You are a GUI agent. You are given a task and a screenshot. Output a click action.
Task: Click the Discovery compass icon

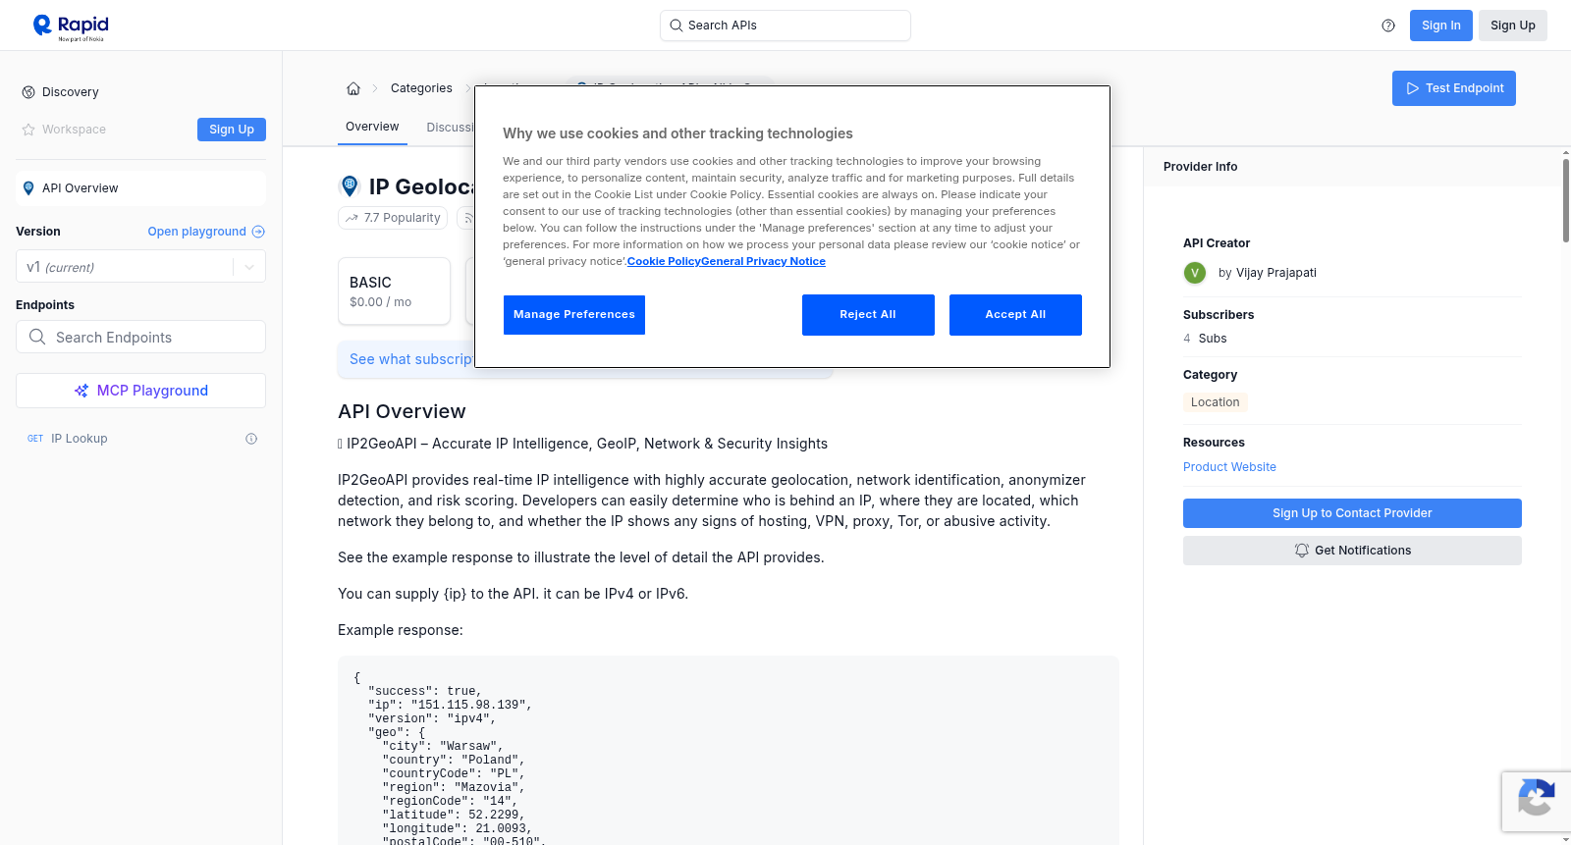click(28, 92)
